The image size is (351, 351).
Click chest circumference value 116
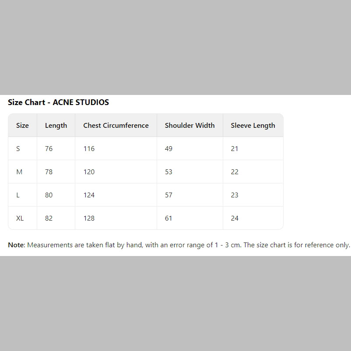89,149
